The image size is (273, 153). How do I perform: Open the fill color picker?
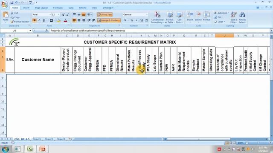[58, 20]
